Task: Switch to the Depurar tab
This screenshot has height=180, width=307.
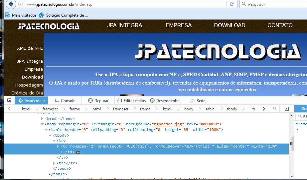Action: (98, 100)
